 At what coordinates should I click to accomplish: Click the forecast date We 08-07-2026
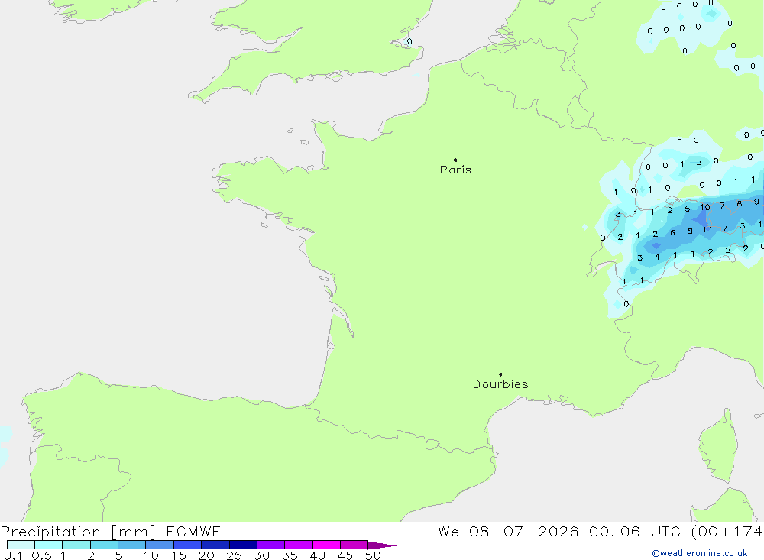[x=508, y=531]
